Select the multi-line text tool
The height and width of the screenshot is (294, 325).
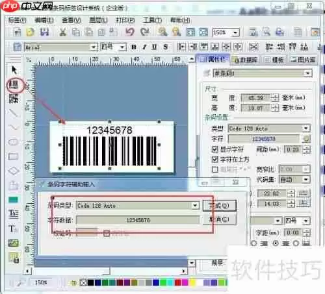(x=13, y=214)
